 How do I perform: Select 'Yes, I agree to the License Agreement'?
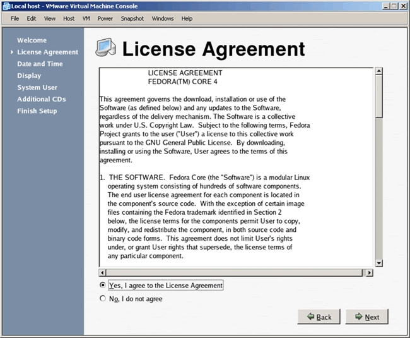[x=103, y=286]
